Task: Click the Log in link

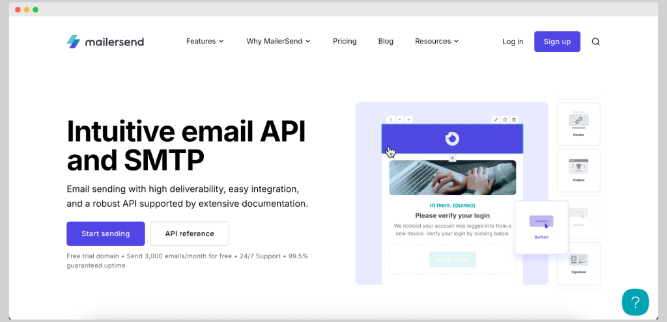Action: click(513, 42)
